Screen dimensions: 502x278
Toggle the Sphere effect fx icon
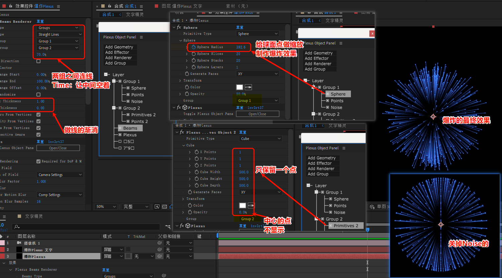point(179,27)
